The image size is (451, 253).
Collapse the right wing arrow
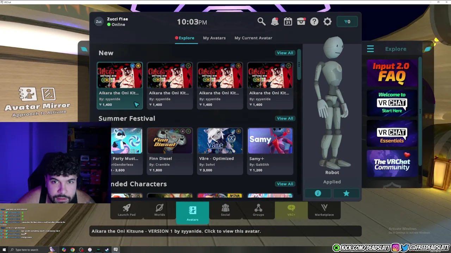click(428, 49)
